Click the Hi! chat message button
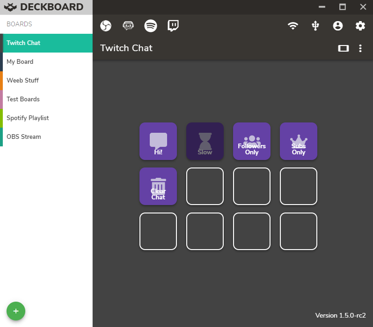 [x=158, y=141]
